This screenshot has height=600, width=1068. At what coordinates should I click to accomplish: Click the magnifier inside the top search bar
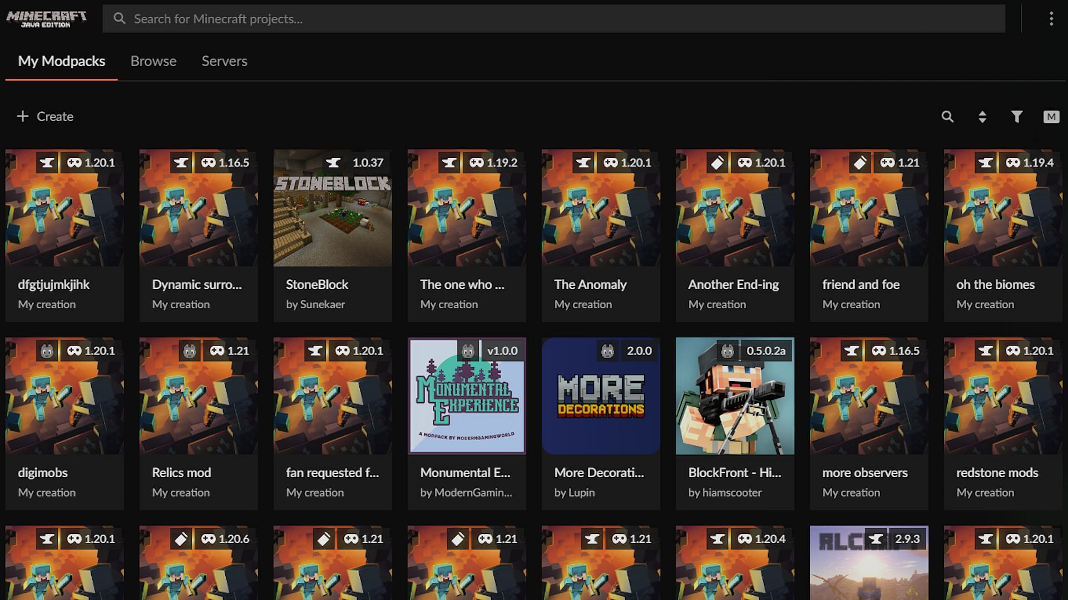coord(120,18)
